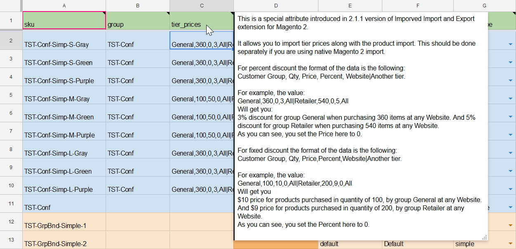Click the TST-GrpBnd-Simple-1 cell

(x=64, y=226)
